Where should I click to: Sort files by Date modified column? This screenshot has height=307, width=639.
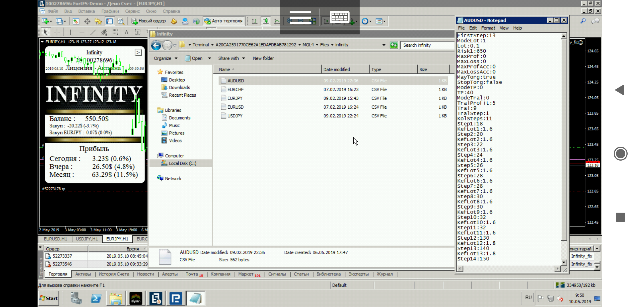[345, 69]
